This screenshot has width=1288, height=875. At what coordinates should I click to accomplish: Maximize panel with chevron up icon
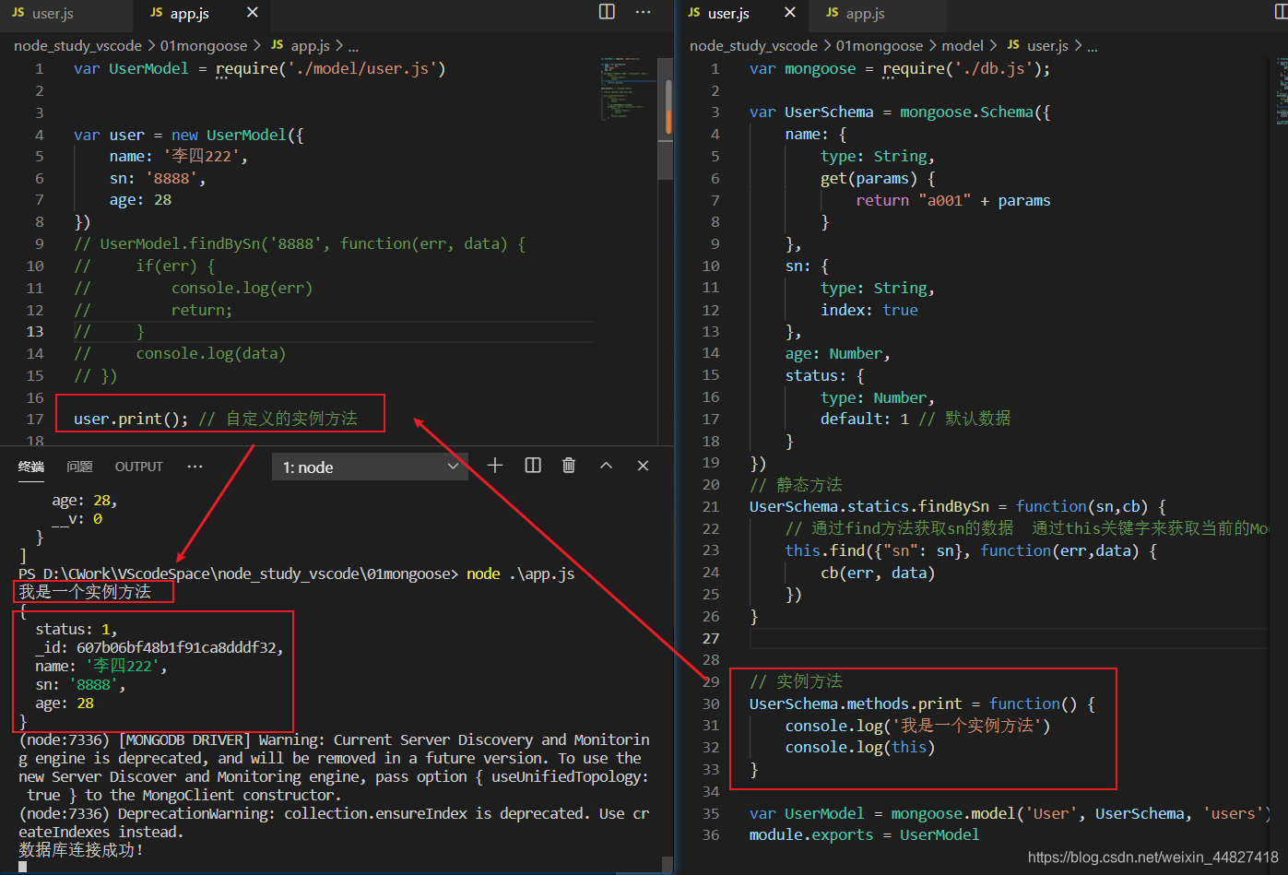coord(606,466)
